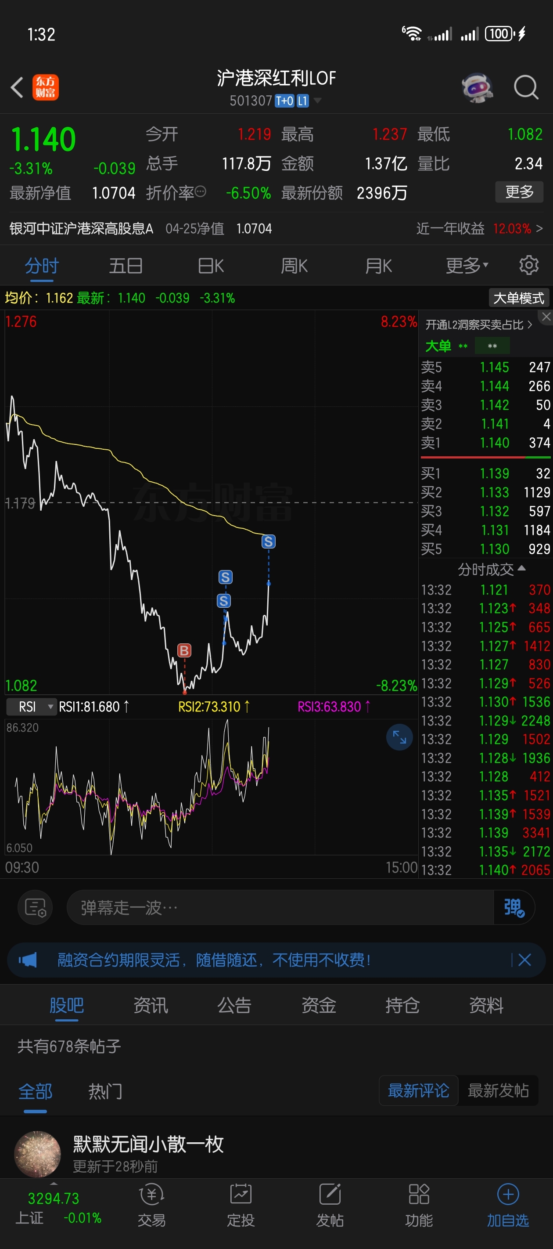The image size is (553, 1249).
Task: Open 开通L2洞察买卖占比 link
Action: pyautogui.click(x=479, y=325)
